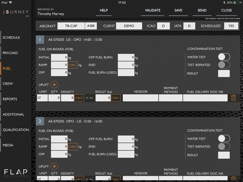Viewport: 243px width, 182px height.
Task: Check the battery indicator in status bar
Action: (237, 3)
